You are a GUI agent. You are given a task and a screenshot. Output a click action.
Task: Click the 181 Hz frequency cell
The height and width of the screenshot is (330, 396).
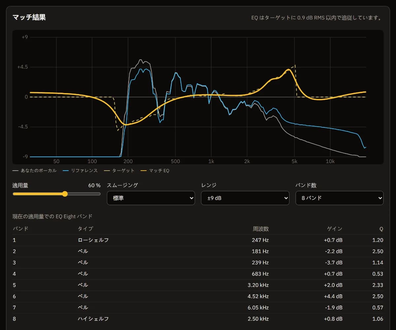pyautogui.click(x=260, y=251)
